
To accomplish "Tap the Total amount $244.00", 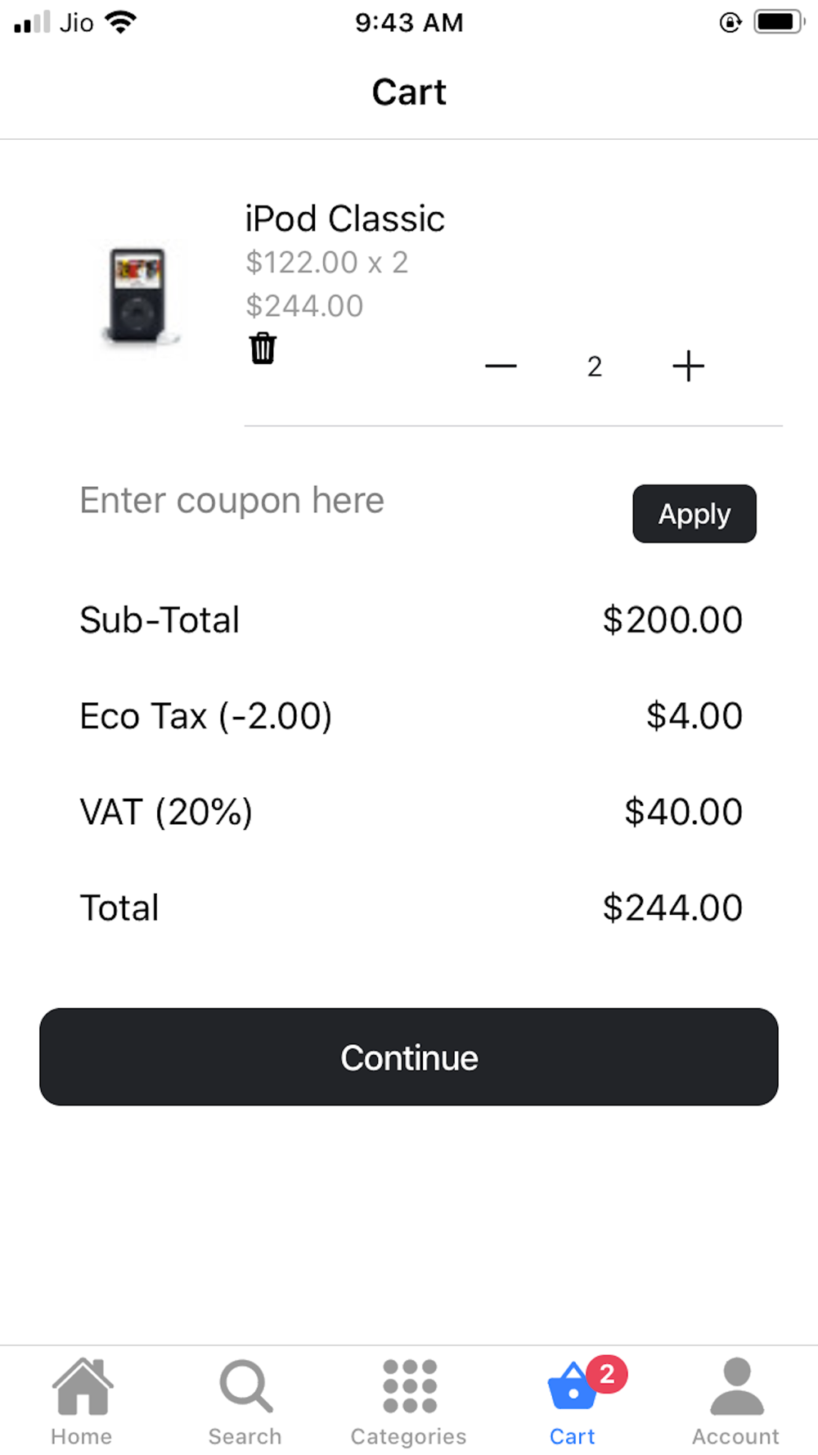I will point(672,908).
